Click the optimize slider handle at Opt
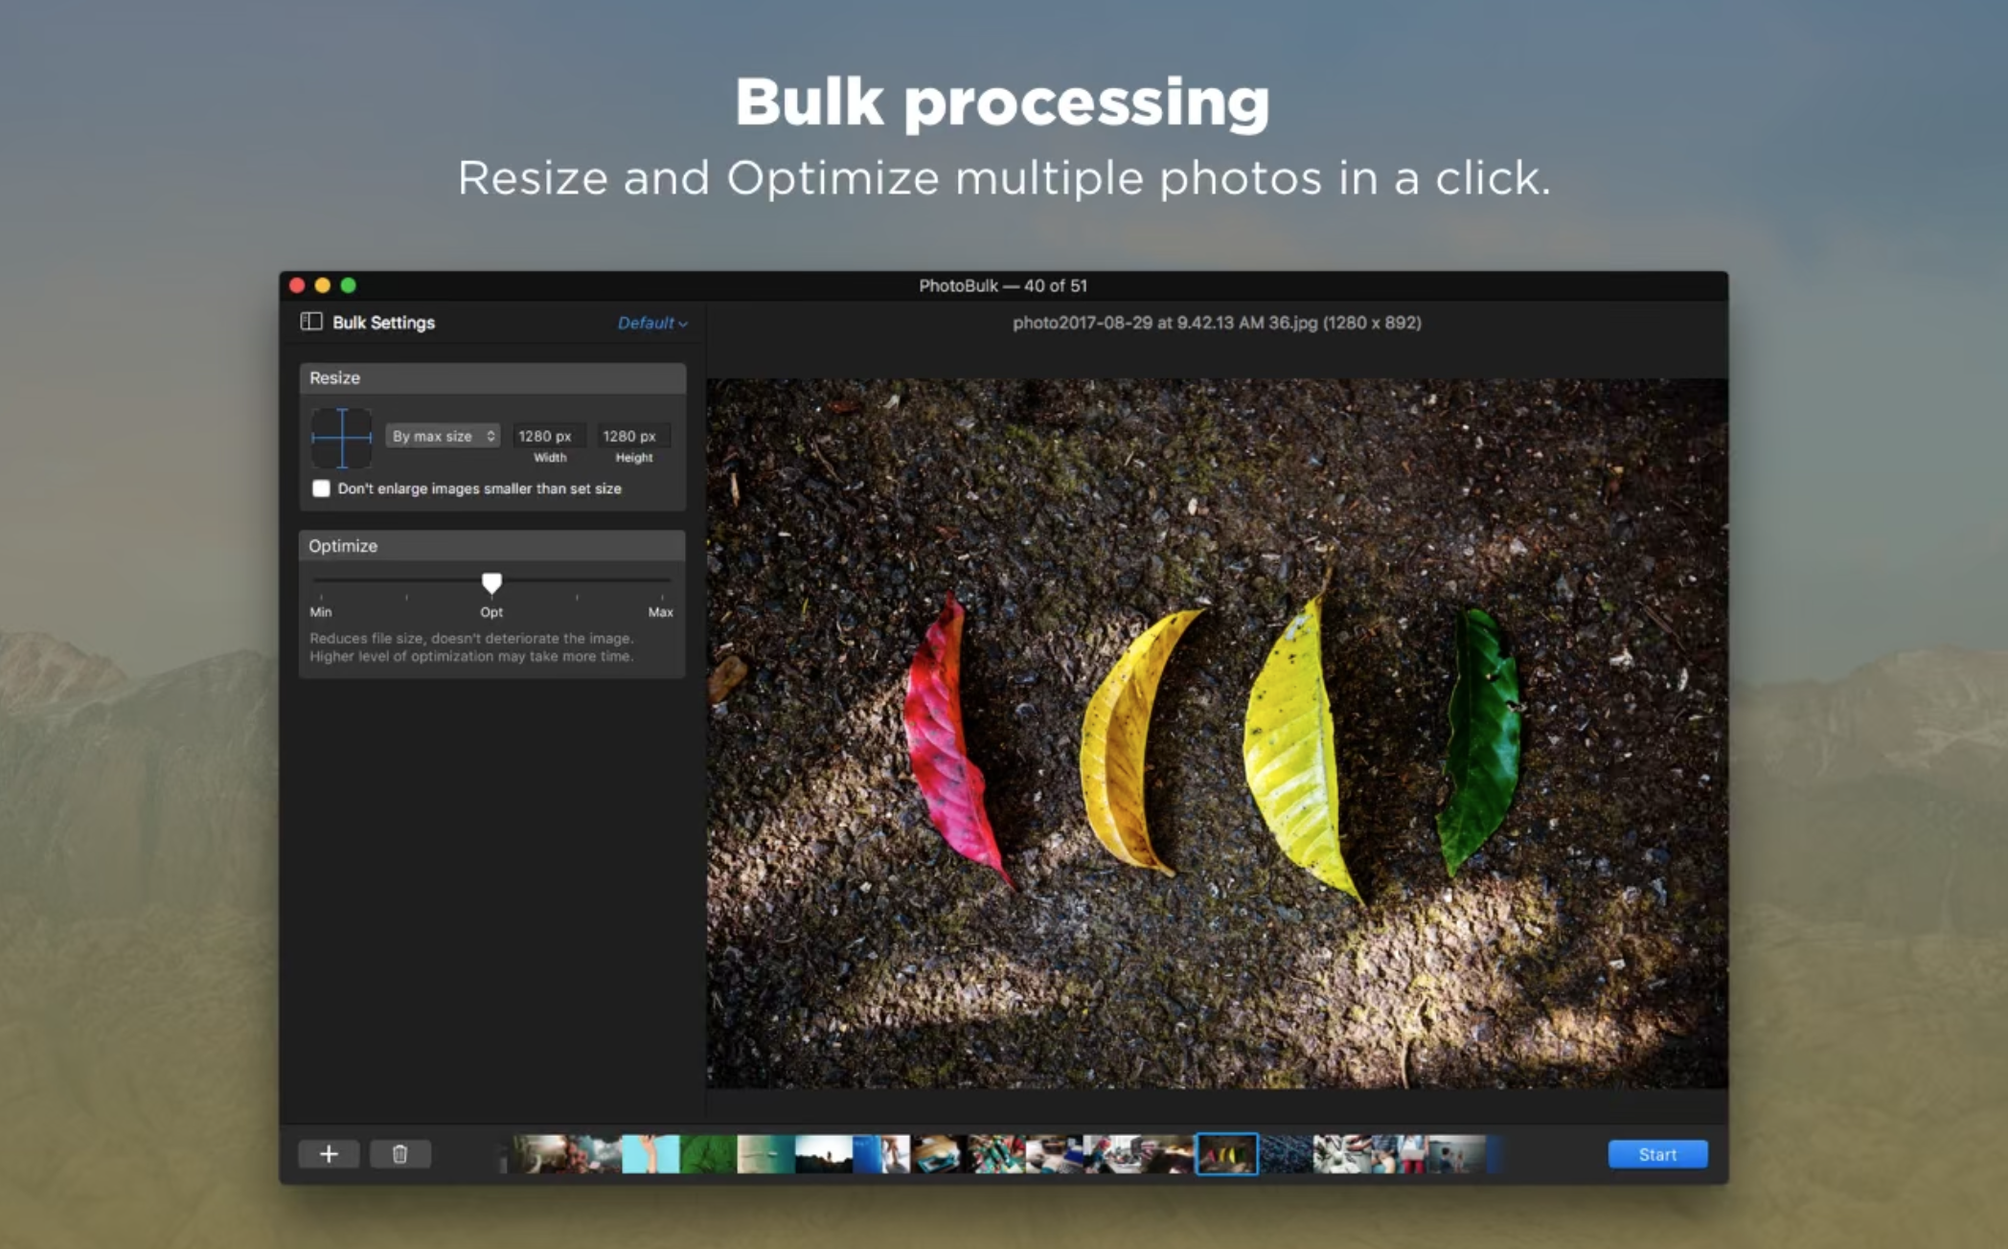Screen dimensions: 2008x1249 click(491, 582)
